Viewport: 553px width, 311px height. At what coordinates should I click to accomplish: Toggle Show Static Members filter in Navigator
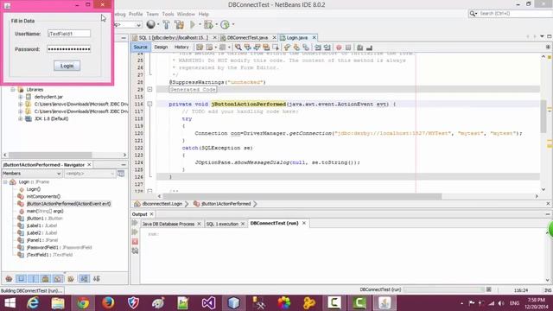click(34, 279)
